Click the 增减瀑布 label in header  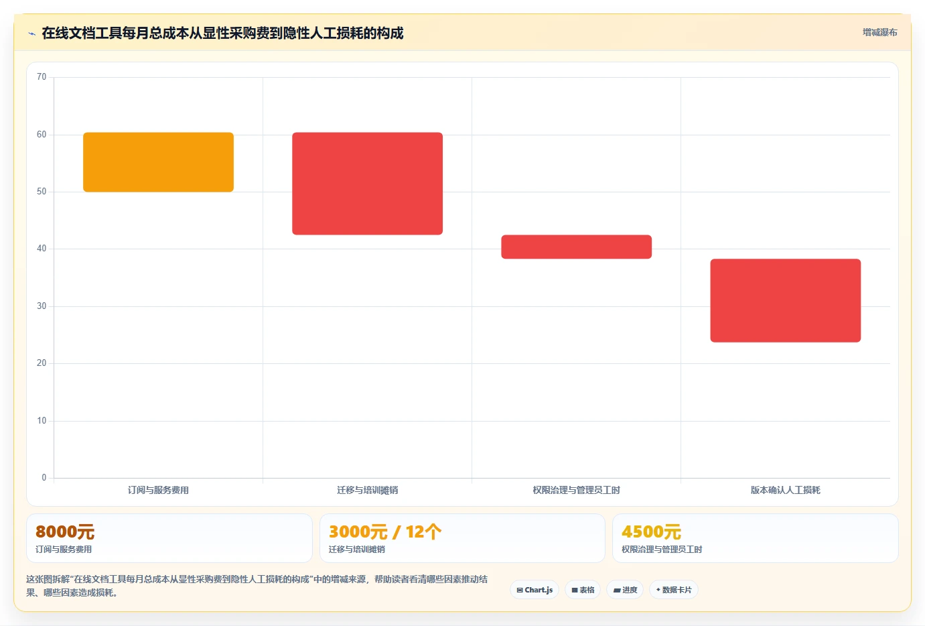tap(879, 32)
